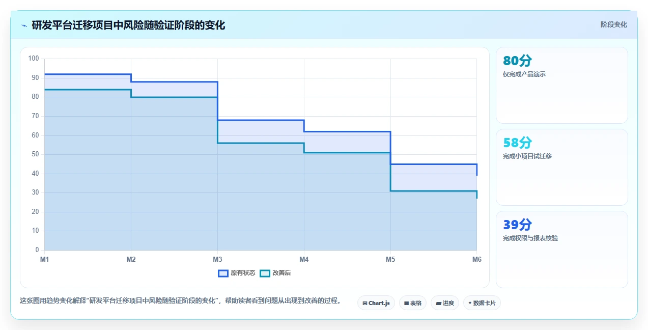Screen dimensions: 648x330
Task: Click the 0 value on y-axis
Action: (37, 250)
